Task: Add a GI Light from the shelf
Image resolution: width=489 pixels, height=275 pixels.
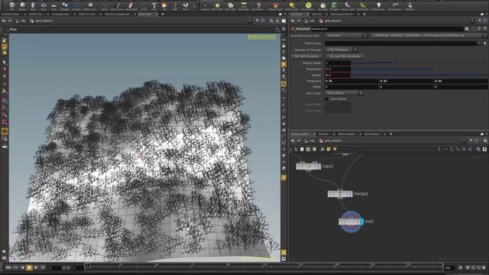Action: 334,6
